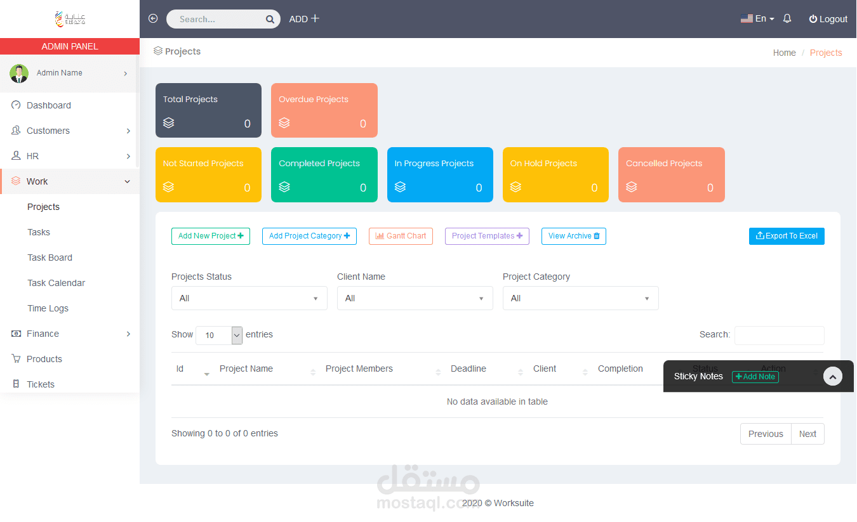Open the Projects Status dropdown
The width and height of the screenshot is (857, 522).
point(249,298)
